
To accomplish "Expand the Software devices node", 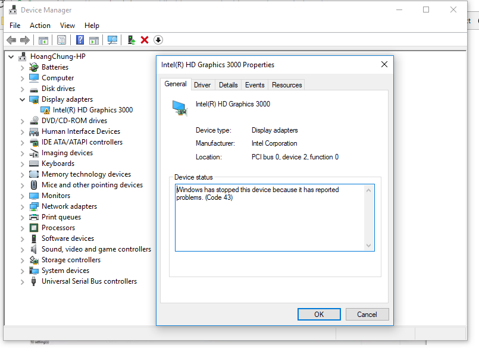I will click(22, 238).
